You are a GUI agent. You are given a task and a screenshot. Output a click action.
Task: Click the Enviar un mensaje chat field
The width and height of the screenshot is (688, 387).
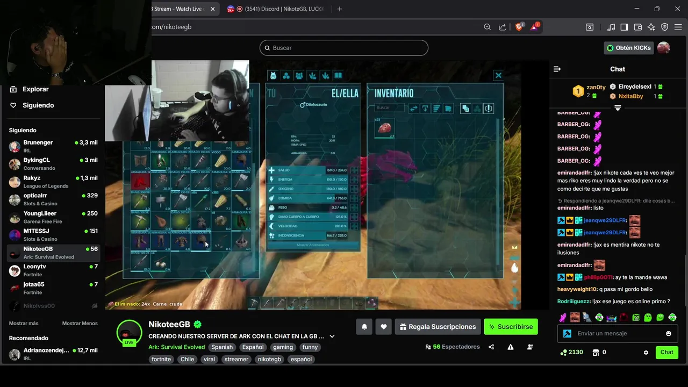617,333
